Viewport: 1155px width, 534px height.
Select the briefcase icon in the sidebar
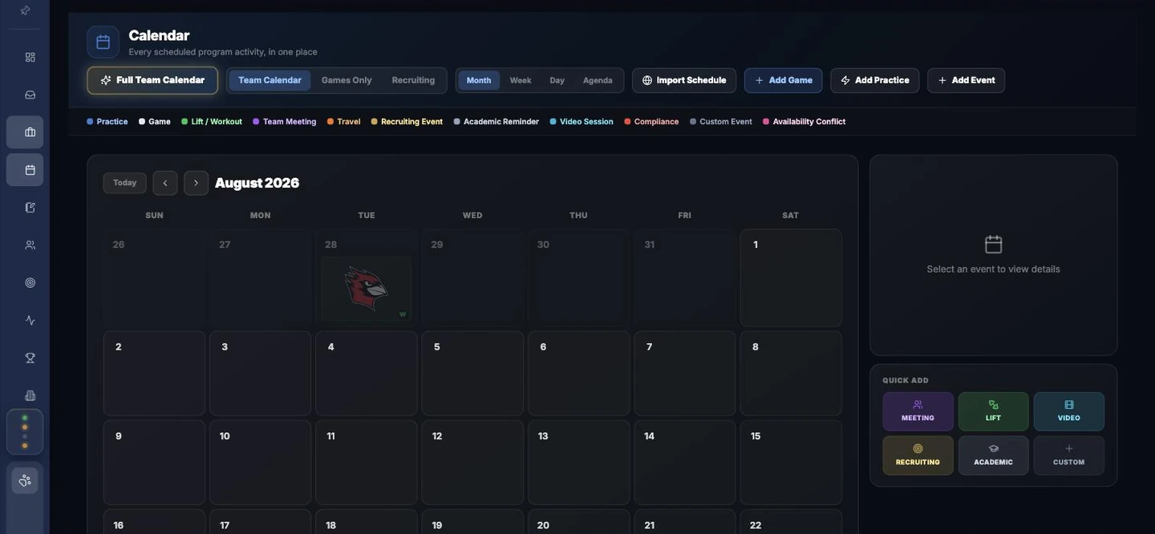click(x=25, y=132)
